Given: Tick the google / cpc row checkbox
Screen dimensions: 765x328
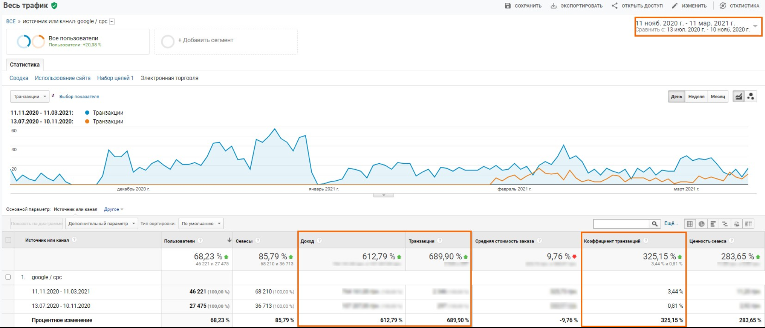Looking at the screenshot, I should pos(8,277).
